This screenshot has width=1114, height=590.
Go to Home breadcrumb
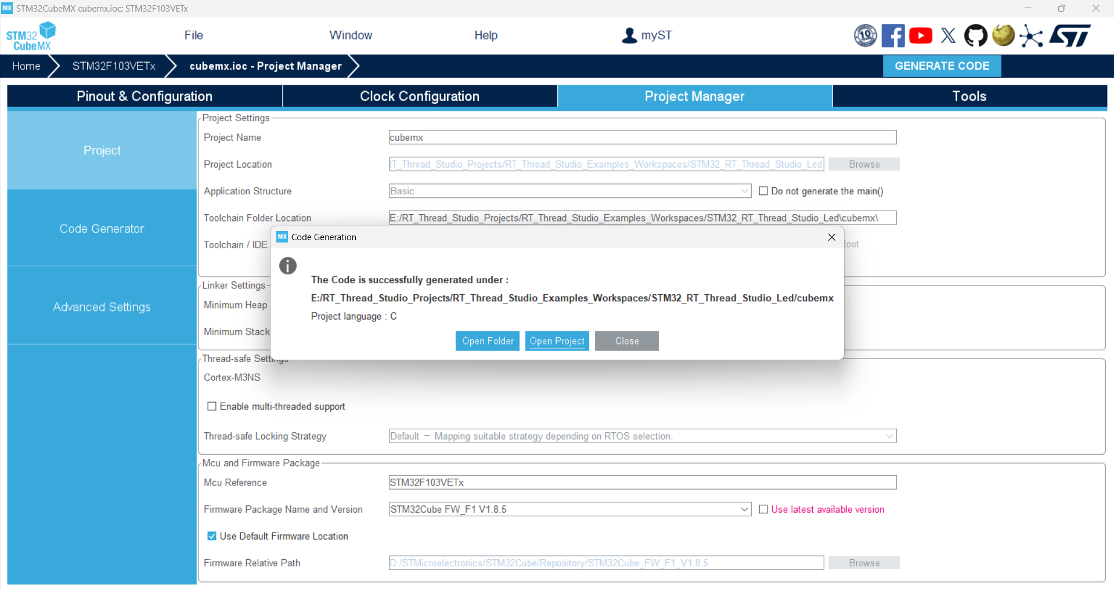click(x=26, y=66)
